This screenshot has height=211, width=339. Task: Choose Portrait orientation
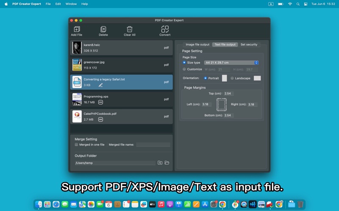[206, 78]
